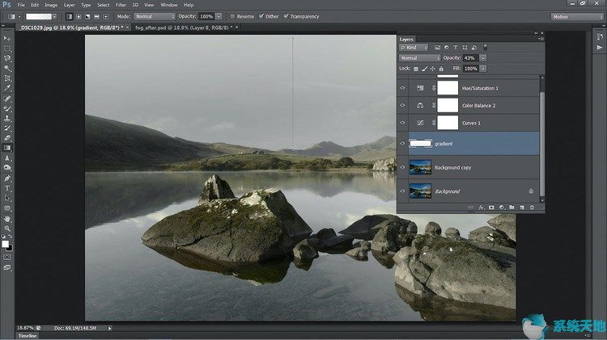Select the Gradient tool in toolbox
Image resolution: width=607 pixels, height=340 pixels.
click(x=7, y=148)
